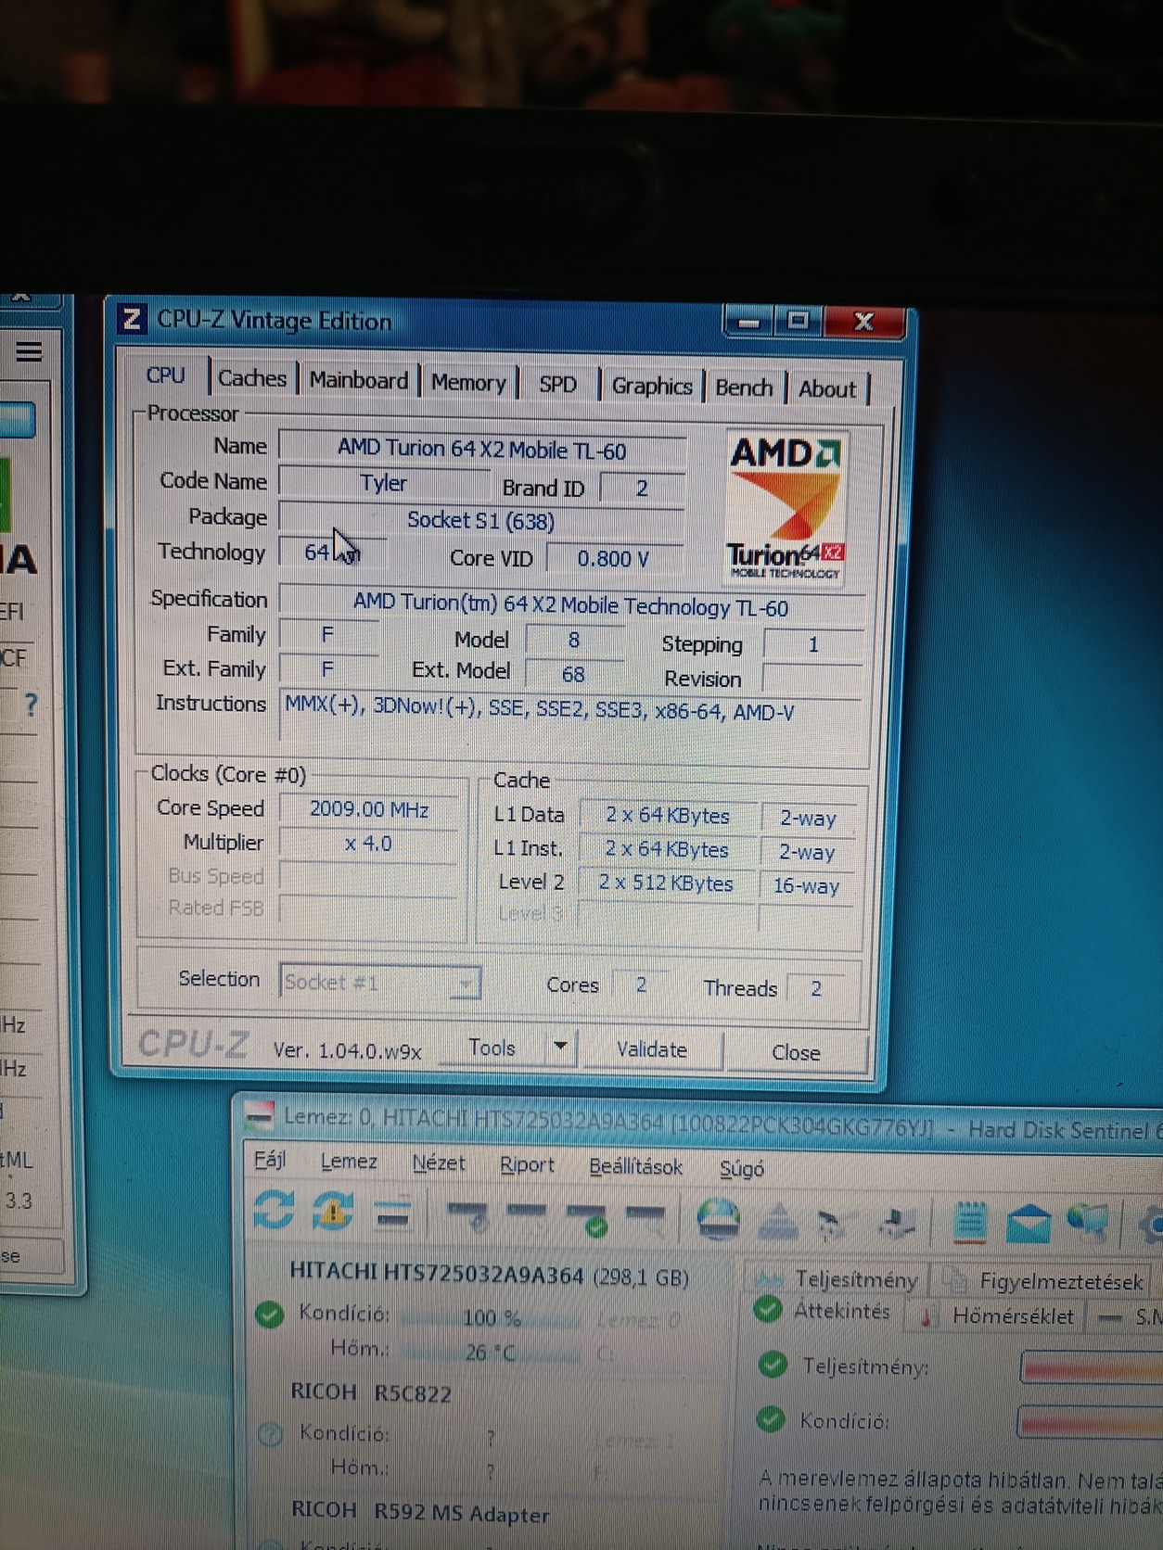This screenshot has width=1163, height=1550.
Task: Select the HITACHI HTS725032A9A364 disk entry
Action: [490, 1275]
